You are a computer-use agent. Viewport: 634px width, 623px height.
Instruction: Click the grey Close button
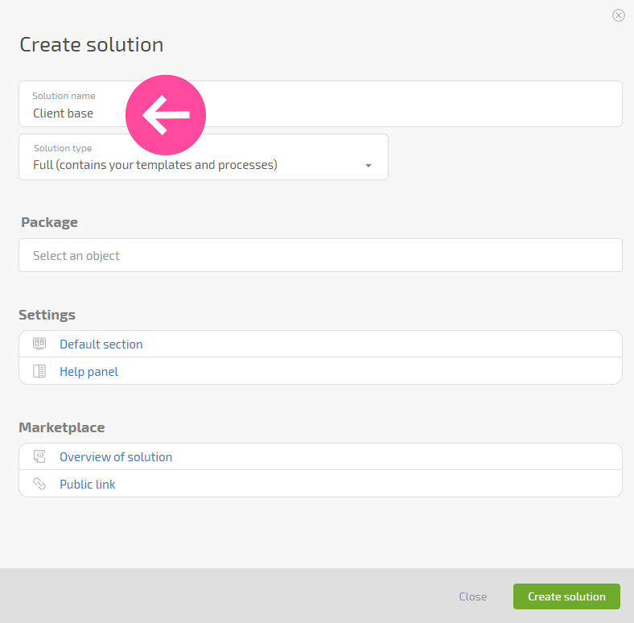click(x=472, y=596)
